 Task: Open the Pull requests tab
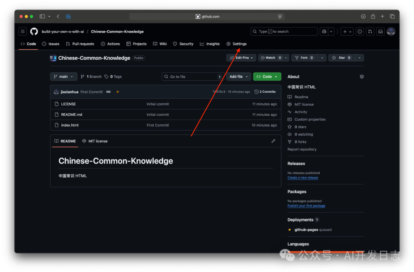pyautogui.click(x=80, y=44)
